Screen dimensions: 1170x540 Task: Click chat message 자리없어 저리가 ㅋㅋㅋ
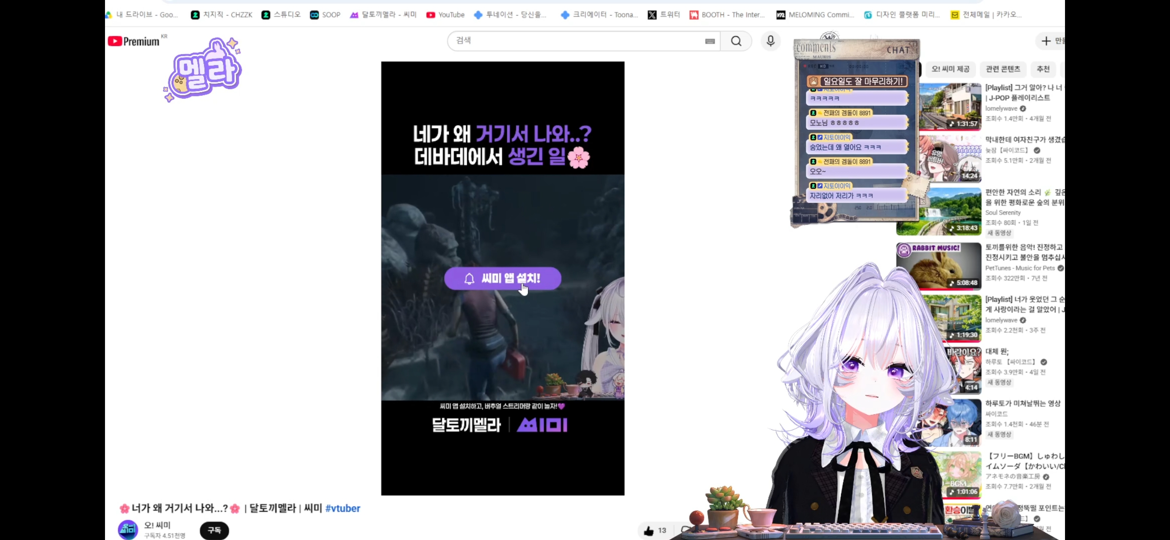pyautogui.click(x=857, y=196)
